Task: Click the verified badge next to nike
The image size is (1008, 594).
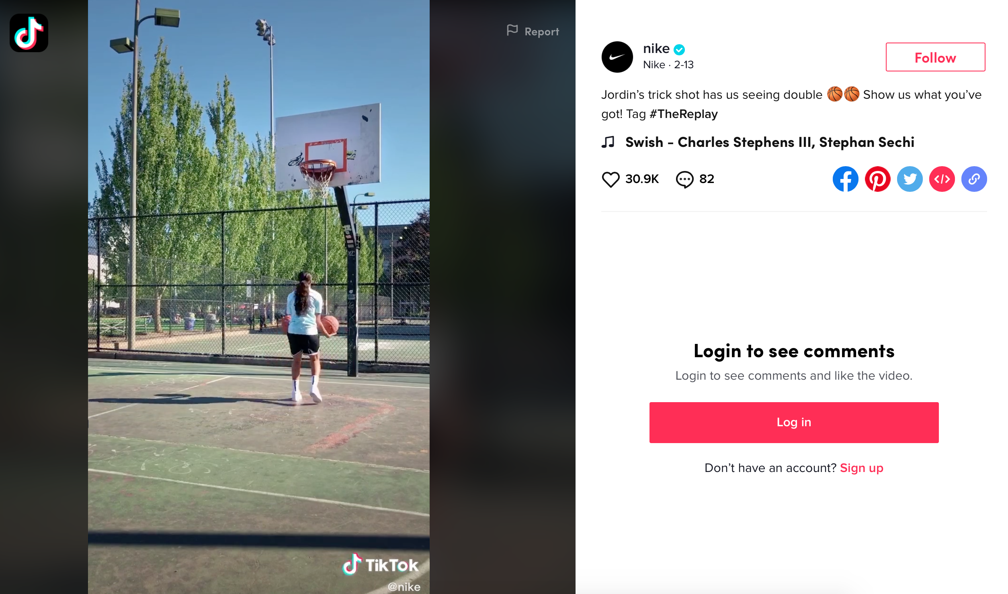Action: pos(679,49)
